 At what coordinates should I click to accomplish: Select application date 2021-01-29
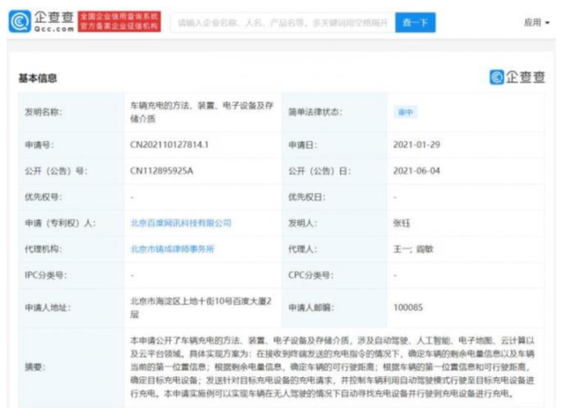click(417, 145)
